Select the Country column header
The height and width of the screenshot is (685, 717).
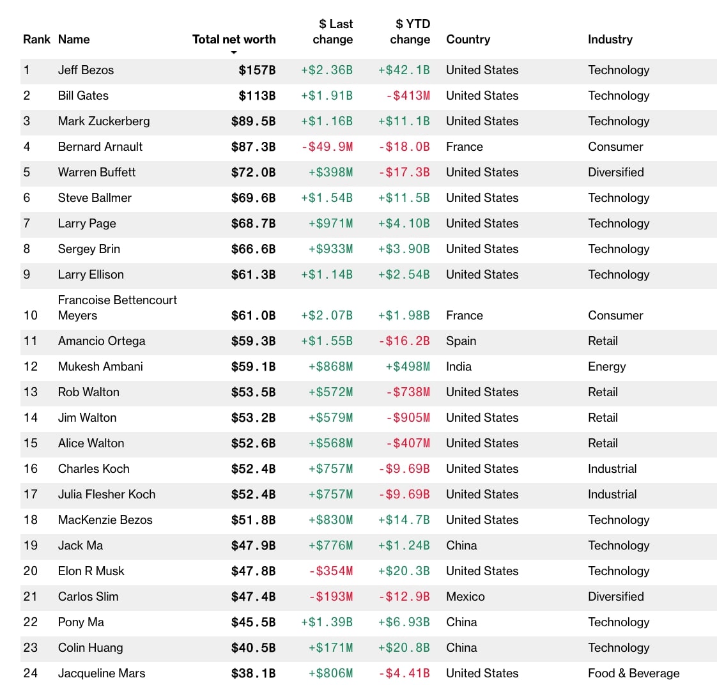[x=468, y=39]
